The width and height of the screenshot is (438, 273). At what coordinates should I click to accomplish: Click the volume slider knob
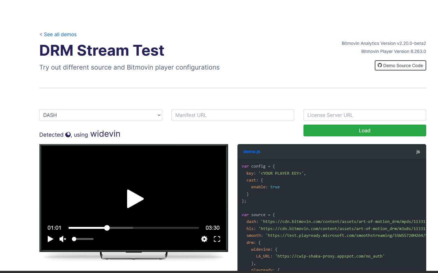click(74, 239)
